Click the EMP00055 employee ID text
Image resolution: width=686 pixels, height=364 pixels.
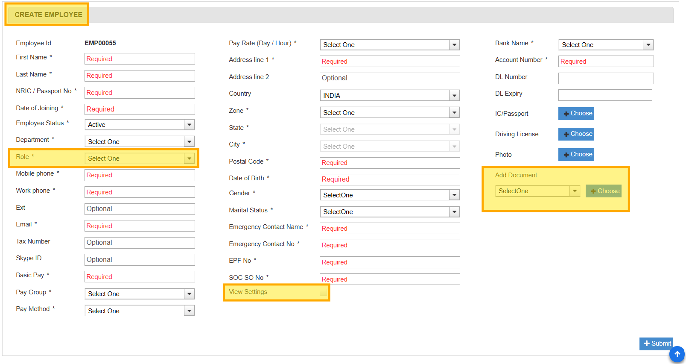(x=100, y=43)
